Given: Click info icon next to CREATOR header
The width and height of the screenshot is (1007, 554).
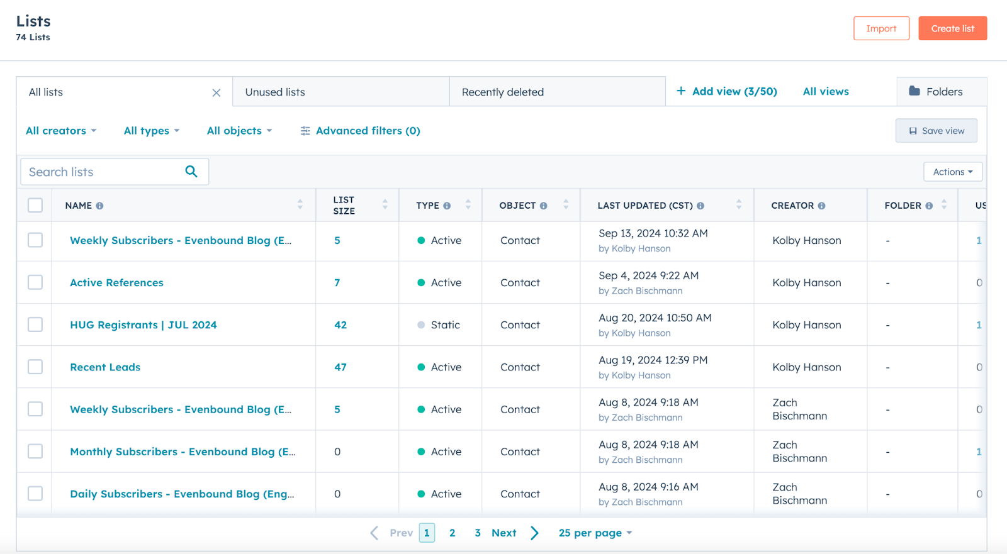Looking at the screenshot, I should tap(822, 206).
